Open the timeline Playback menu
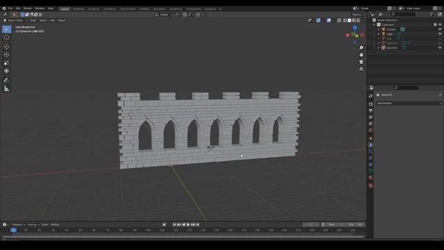 point(19,224)
